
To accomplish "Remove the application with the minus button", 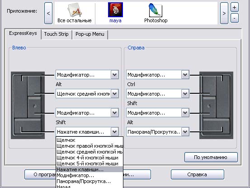I will [234, 18].
